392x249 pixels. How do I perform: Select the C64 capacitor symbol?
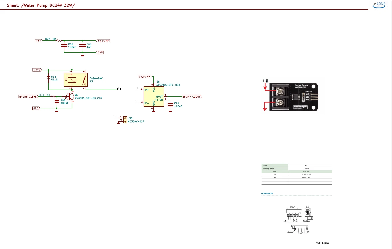170,104
